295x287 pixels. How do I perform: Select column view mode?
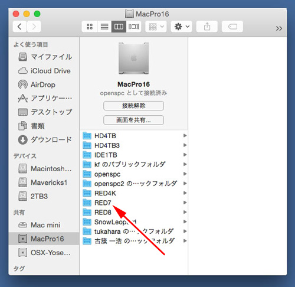119,27
